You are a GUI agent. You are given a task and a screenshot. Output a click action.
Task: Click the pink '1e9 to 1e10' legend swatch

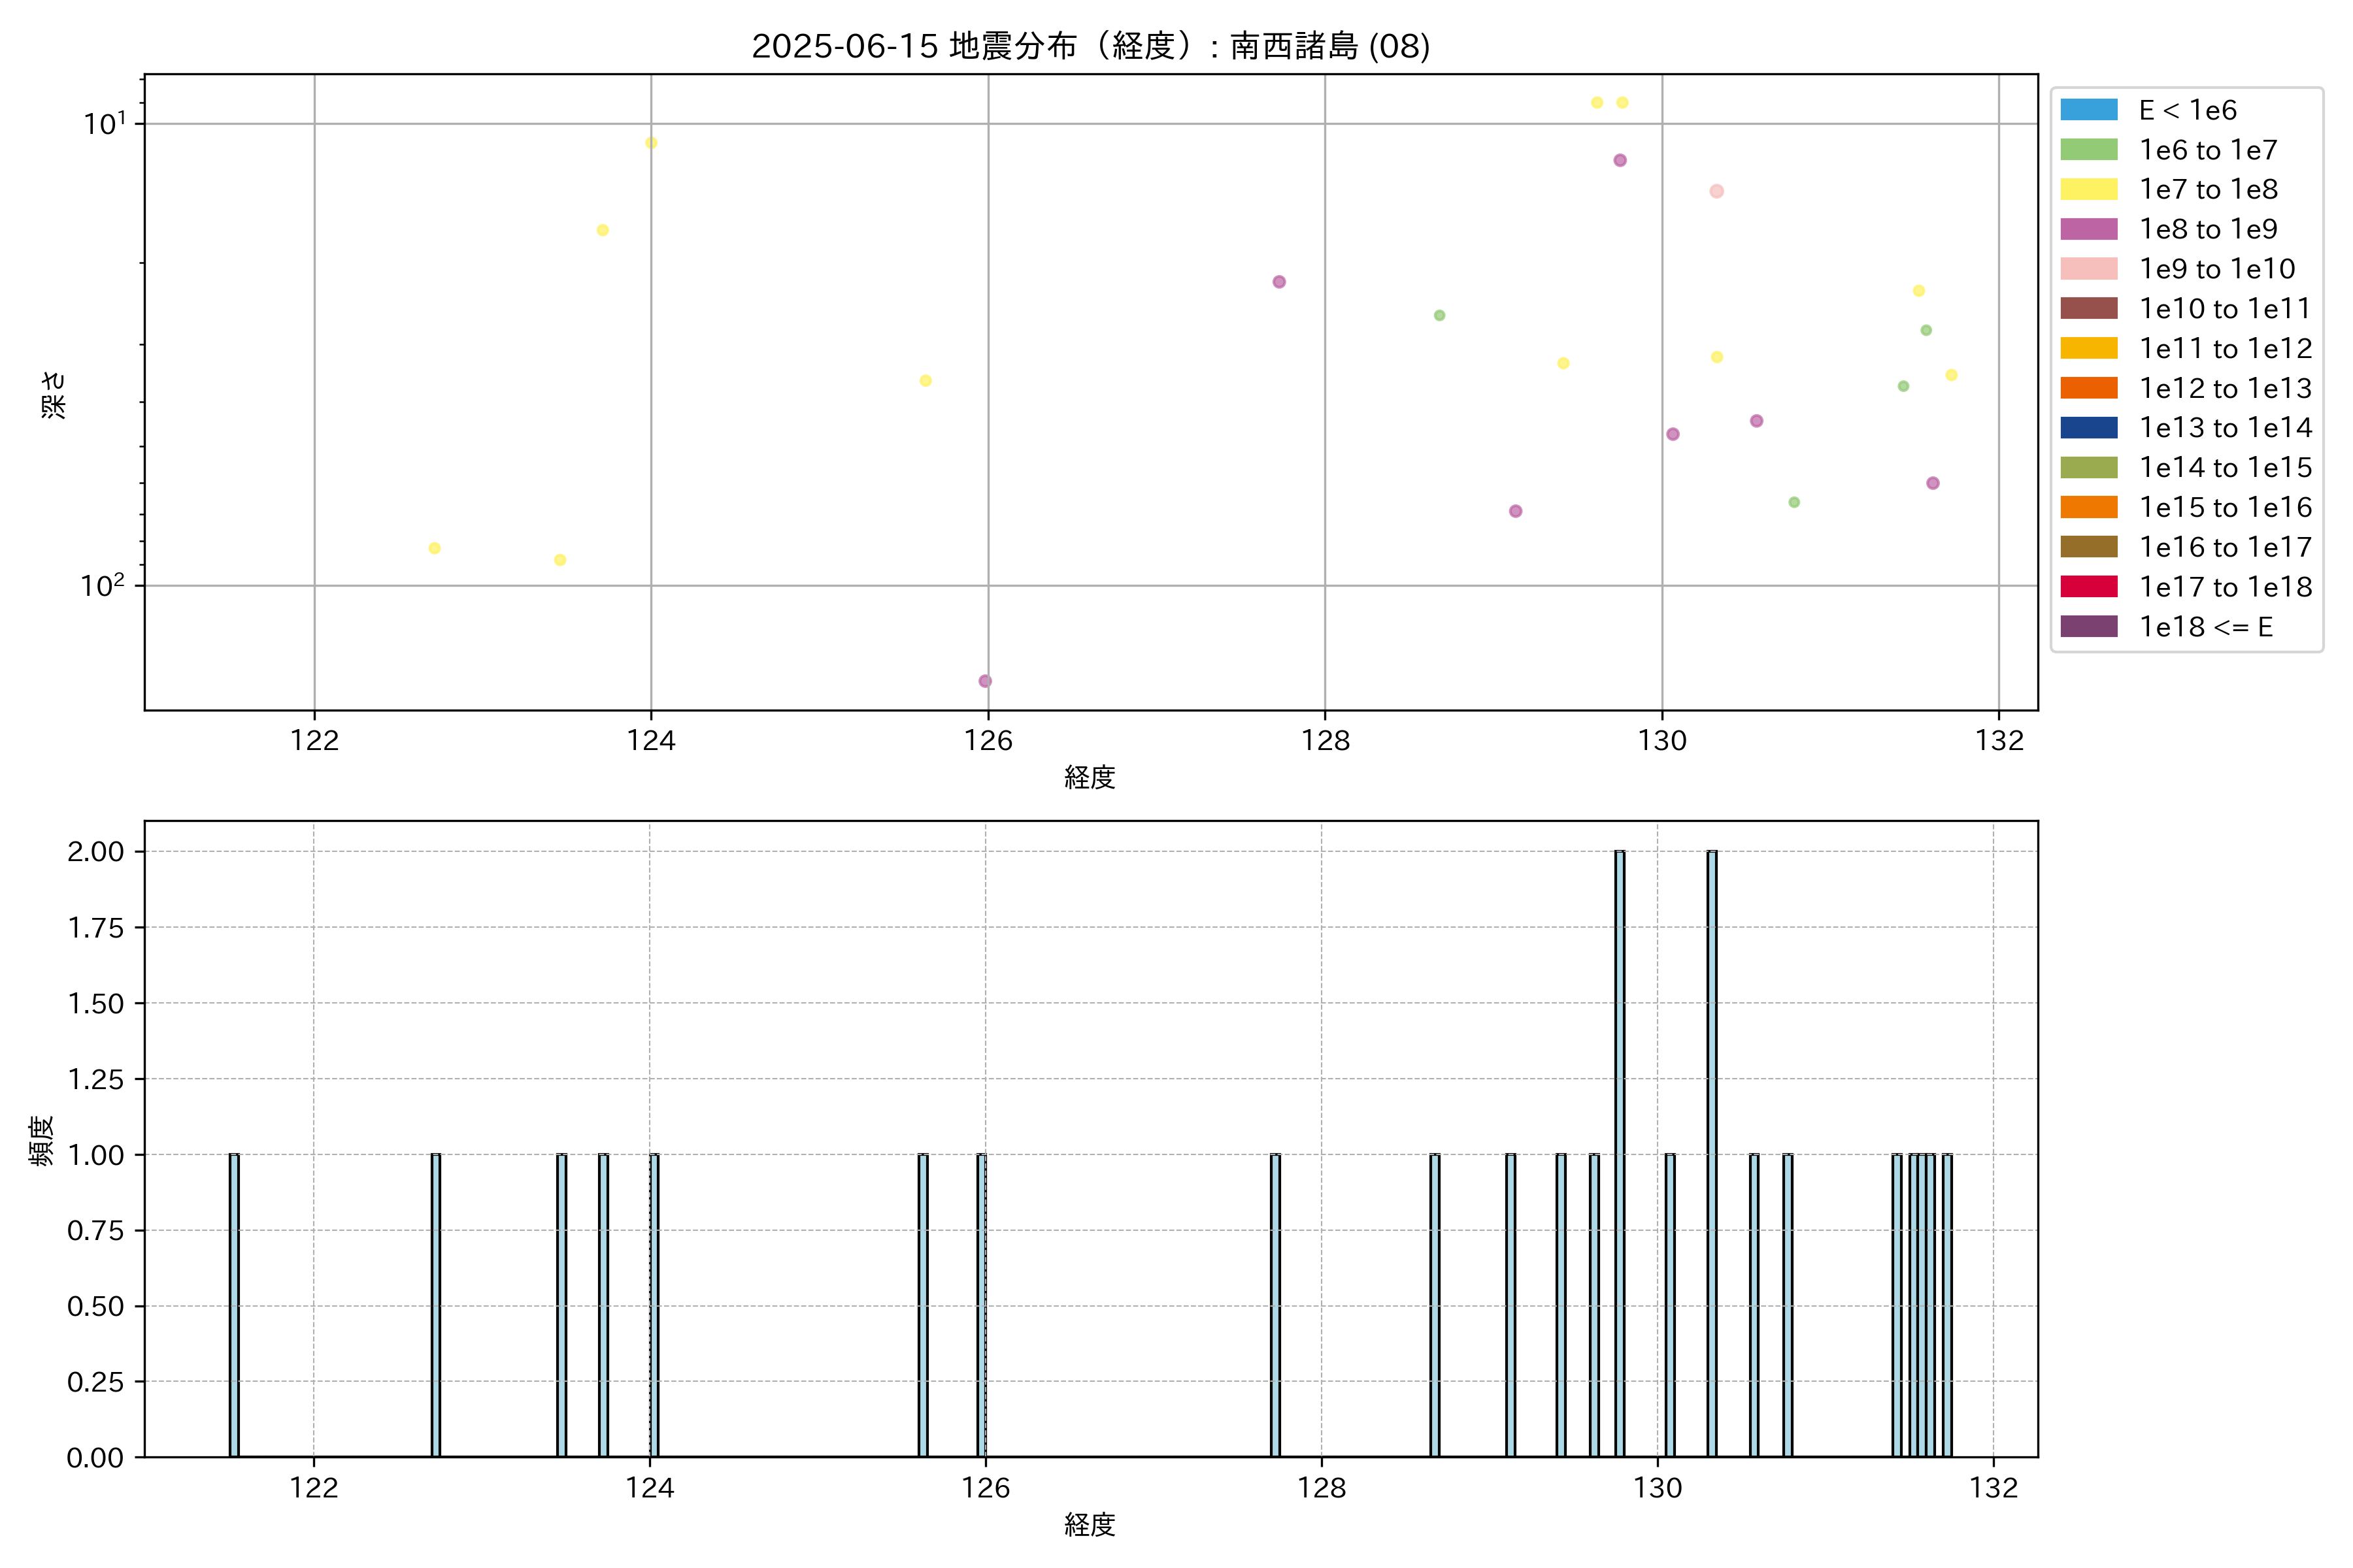coord(2089,269)
